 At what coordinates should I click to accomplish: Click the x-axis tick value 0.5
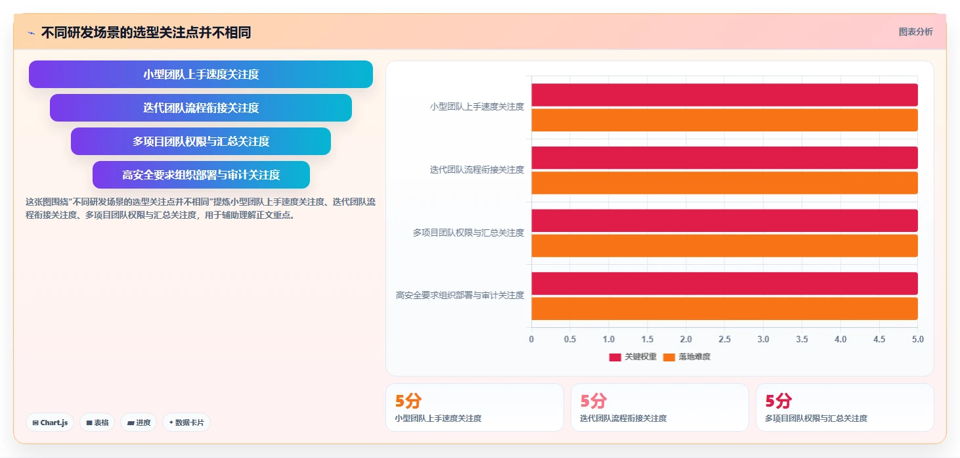coord(570,339)
